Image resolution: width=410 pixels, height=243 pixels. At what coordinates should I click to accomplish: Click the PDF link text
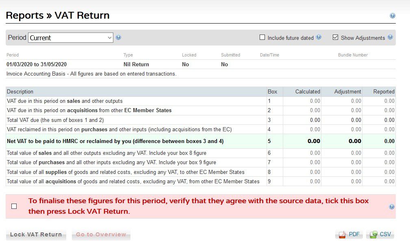tap(354, 234)
